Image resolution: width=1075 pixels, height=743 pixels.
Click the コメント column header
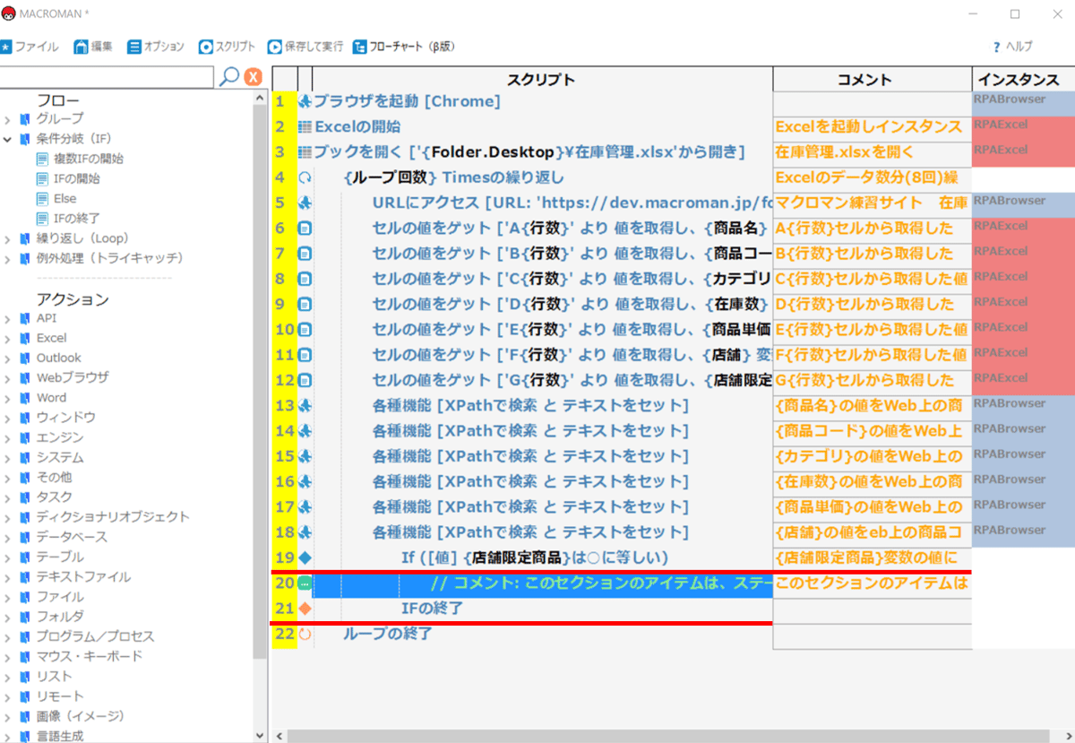[x=873, y=79]
